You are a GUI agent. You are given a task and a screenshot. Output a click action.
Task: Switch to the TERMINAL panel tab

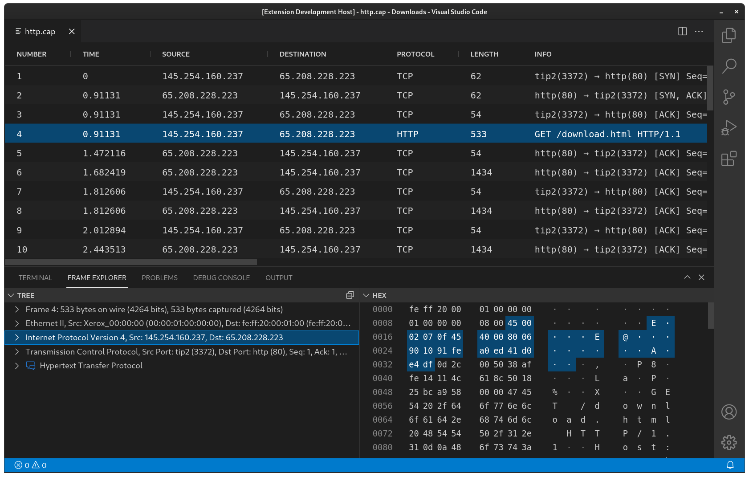(x=35, y=277)
